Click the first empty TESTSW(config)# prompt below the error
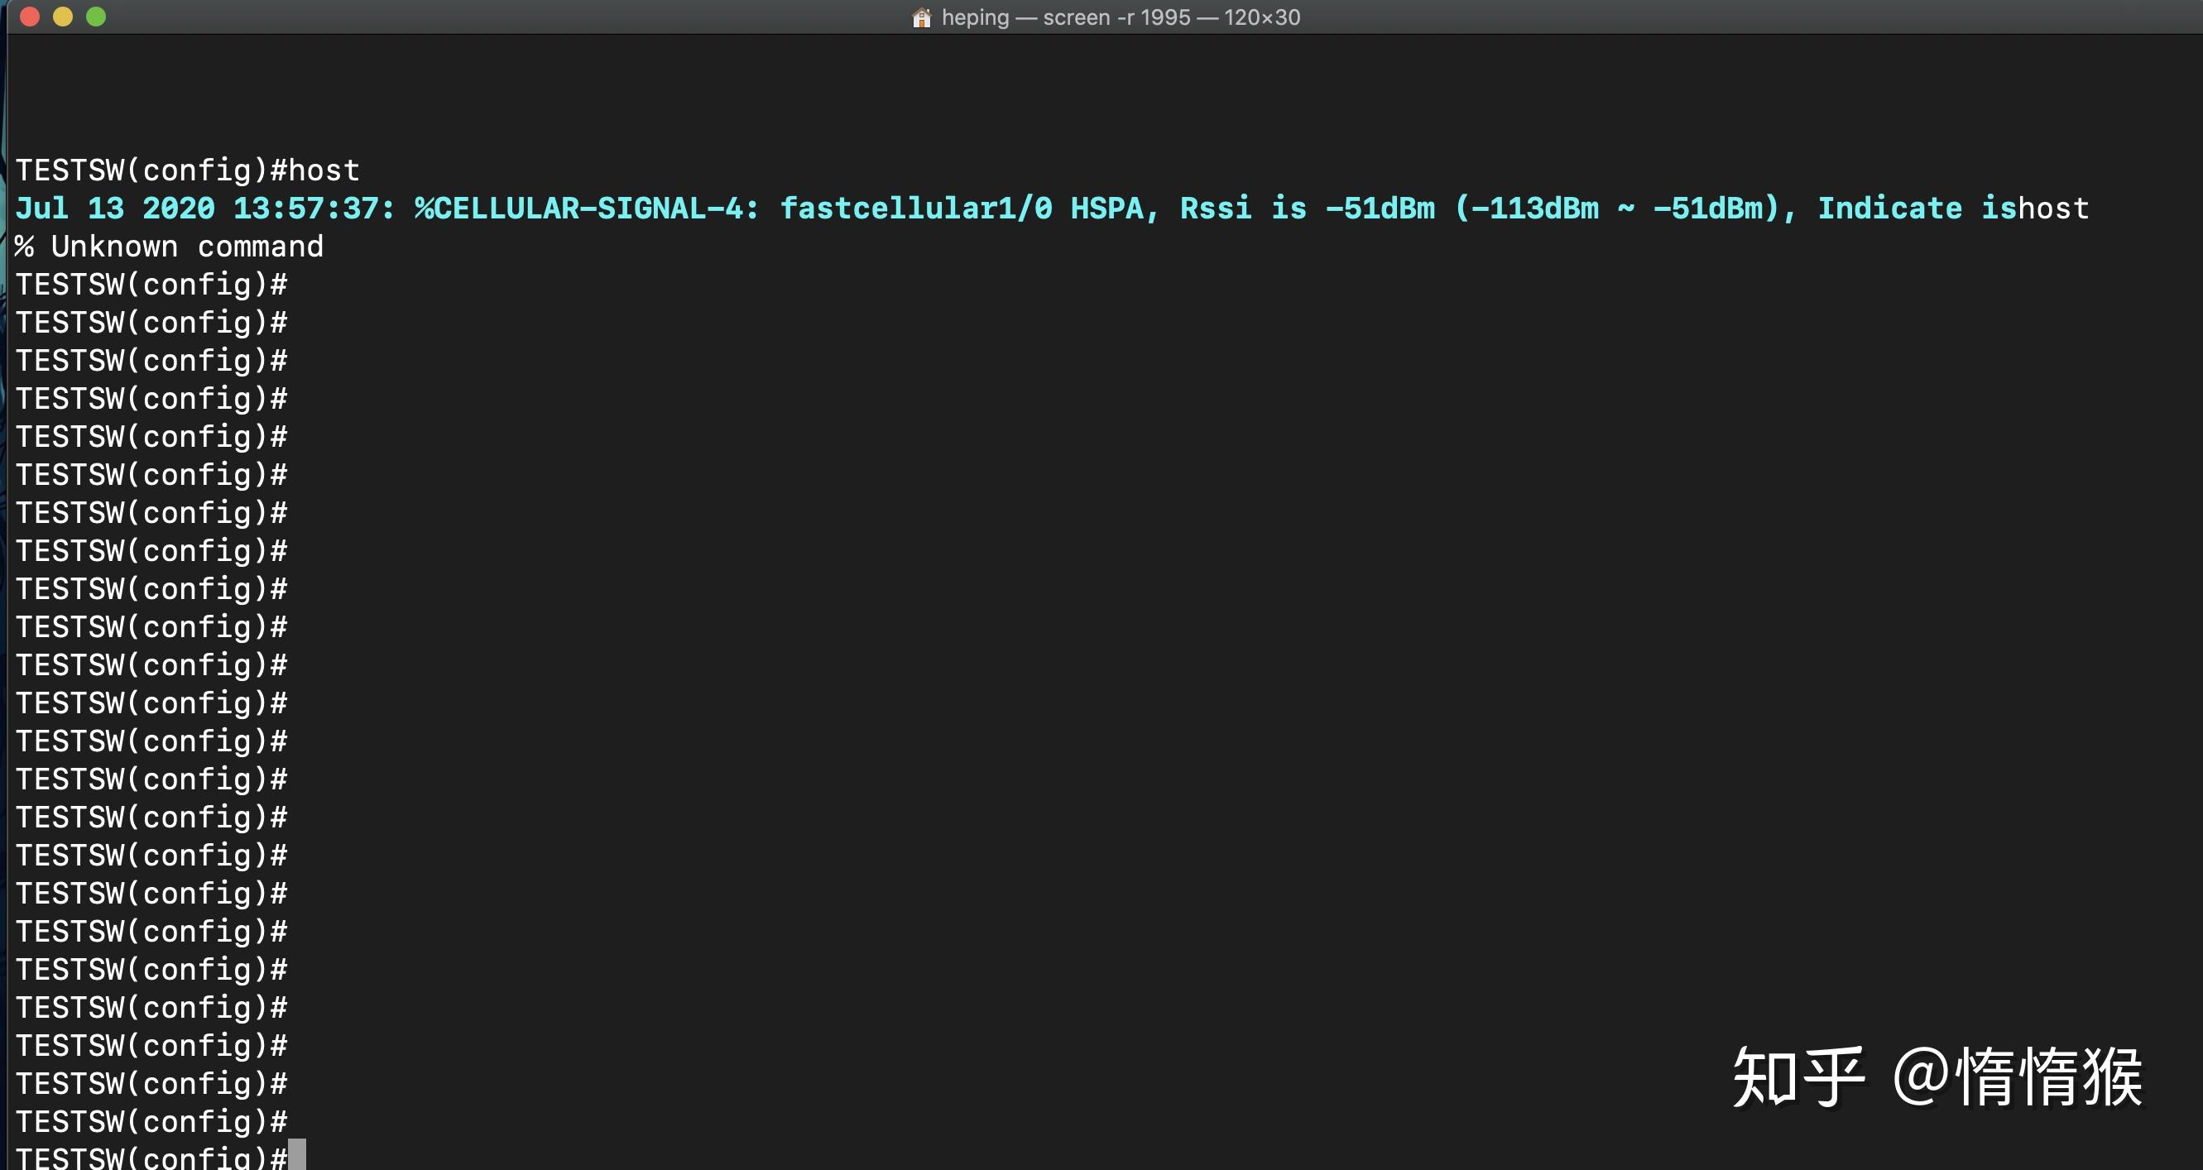 click(x=151, y=285)
